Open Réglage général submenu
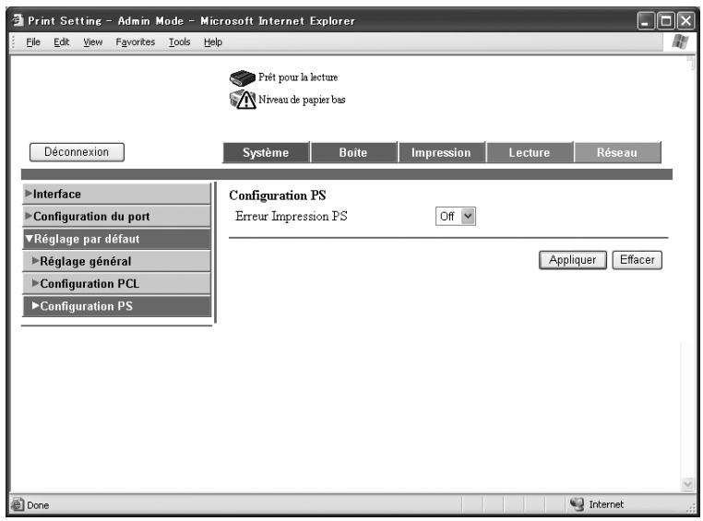703x521 pixels. point(116,261)
